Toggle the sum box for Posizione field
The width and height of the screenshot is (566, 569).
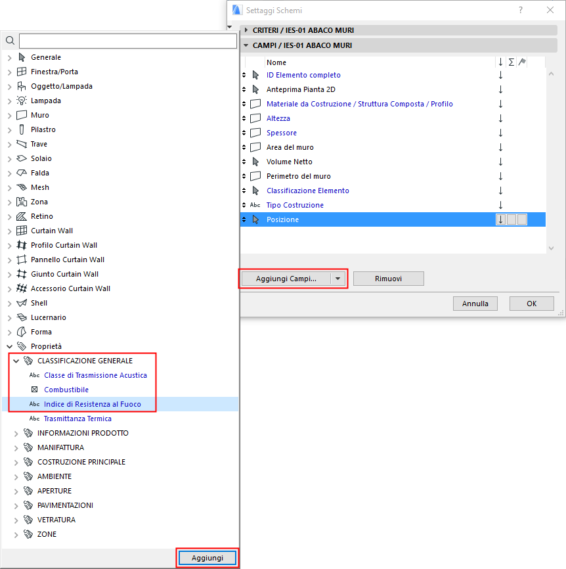pos(512,219)
